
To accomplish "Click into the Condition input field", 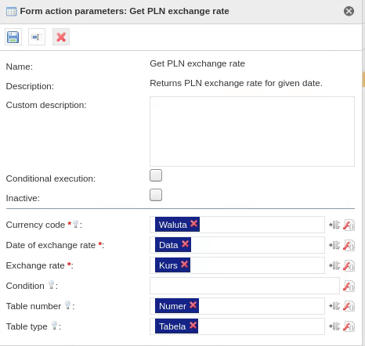I will pos(244,286).
